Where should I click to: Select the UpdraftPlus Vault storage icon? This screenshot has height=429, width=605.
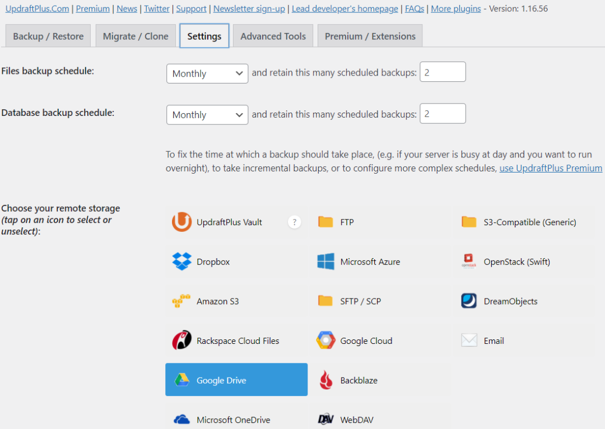click(x=182, y=222)
